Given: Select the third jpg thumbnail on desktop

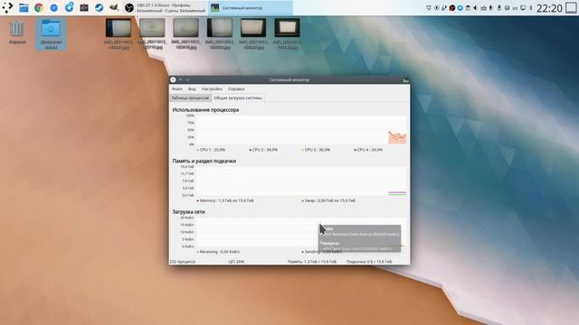Looking at the screenshot, I should [x=185, y=34].
